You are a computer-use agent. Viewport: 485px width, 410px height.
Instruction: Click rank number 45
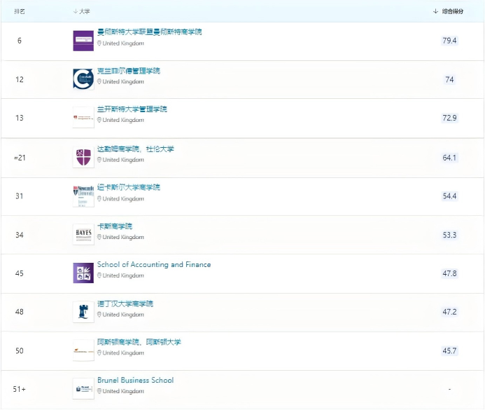click(20, 273)
